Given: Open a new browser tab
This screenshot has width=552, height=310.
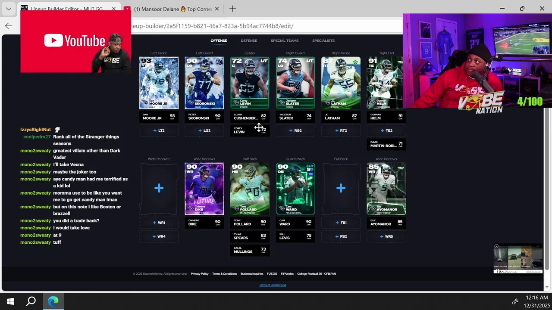Looking at the screenshot, I should 232,9.
